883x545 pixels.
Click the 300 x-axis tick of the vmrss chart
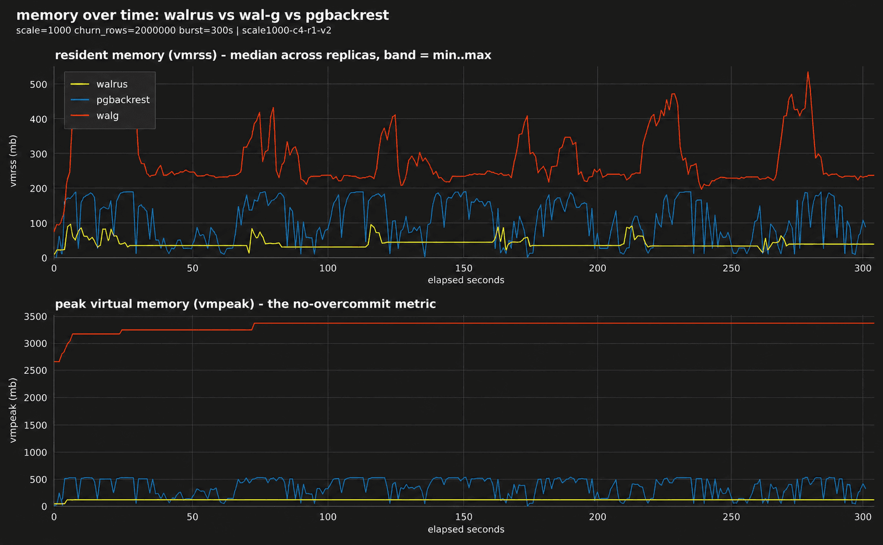pyautogui.click(x=863, y=269)
